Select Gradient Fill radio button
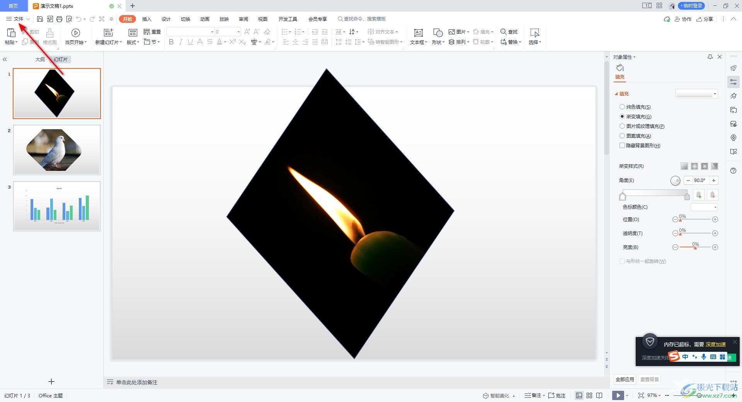 [x=622, y=116]
